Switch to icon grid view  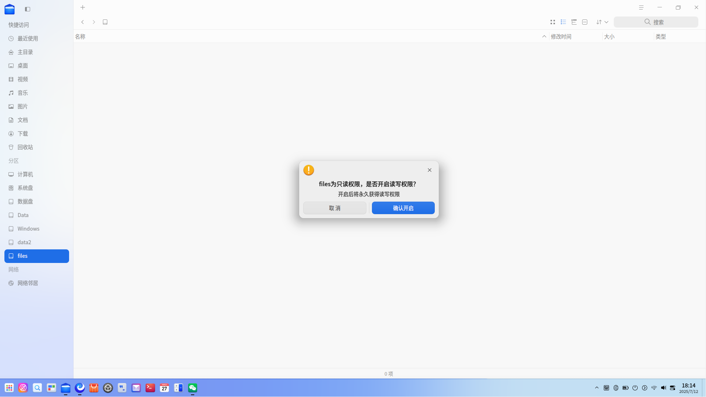[x=553, y=22]
